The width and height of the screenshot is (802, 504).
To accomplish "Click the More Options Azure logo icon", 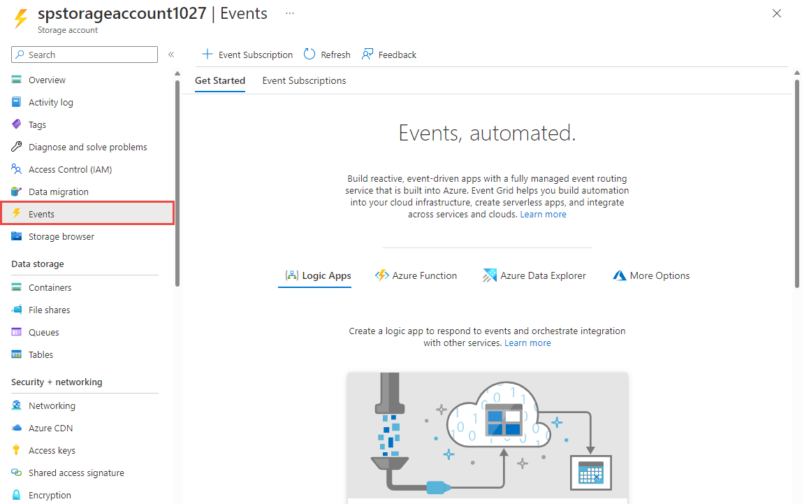I will coord(620,275).
